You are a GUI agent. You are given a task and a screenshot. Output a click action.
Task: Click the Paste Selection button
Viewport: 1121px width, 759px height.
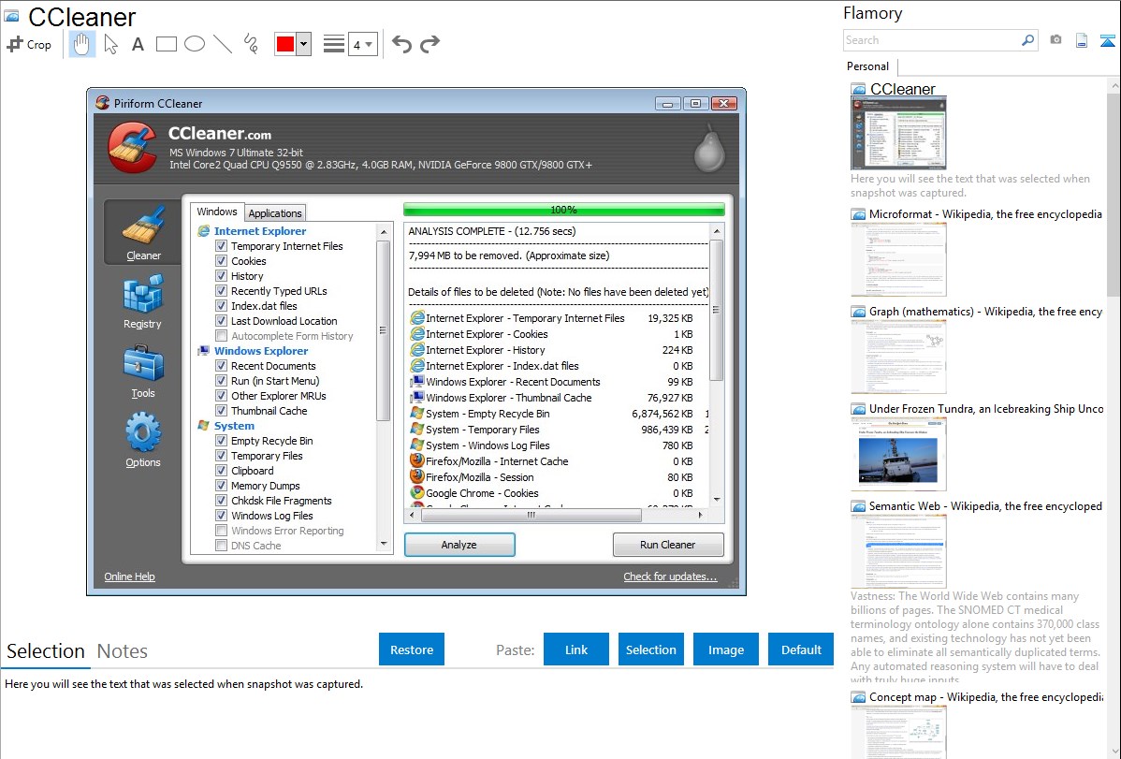651,650
